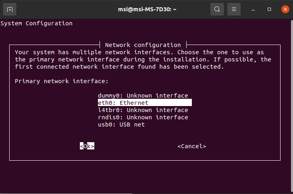Click the <Cancel> button
This screenshot has height=194, width=293.
[192, 146]
